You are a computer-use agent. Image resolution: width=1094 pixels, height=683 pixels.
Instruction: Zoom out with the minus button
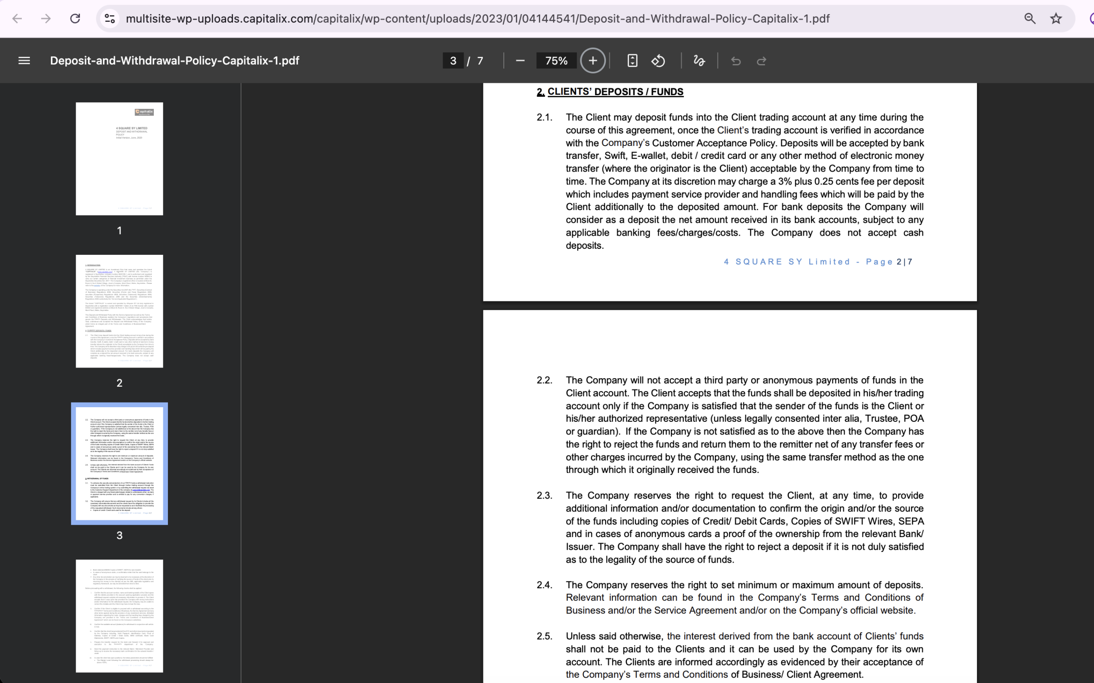click(520, 61)
